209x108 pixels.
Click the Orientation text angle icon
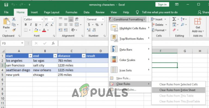coord(73,30)
